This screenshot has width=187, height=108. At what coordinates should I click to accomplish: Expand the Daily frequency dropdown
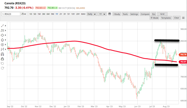tap(92, 14)
